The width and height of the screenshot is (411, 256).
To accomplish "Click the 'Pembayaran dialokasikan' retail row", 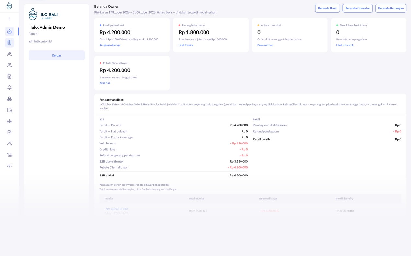I will pyautogui.click(x=327, y=125).
